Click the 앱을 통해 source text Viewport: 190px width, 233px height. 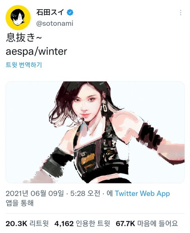[x=19, y=203]
